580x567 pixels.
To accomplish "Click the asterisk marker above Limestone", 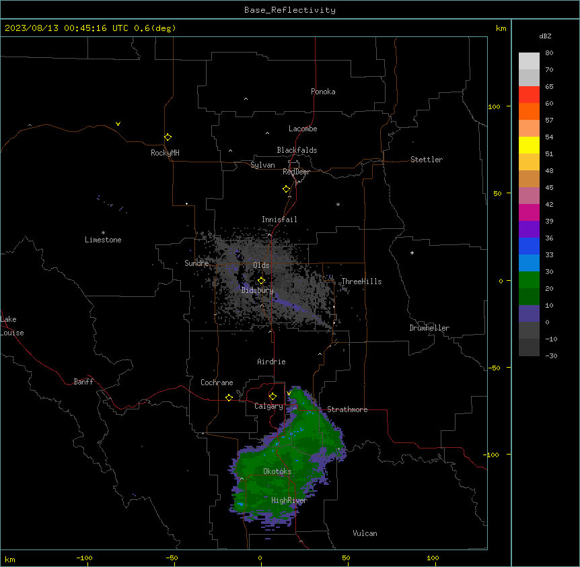I will tap(103, 233).
